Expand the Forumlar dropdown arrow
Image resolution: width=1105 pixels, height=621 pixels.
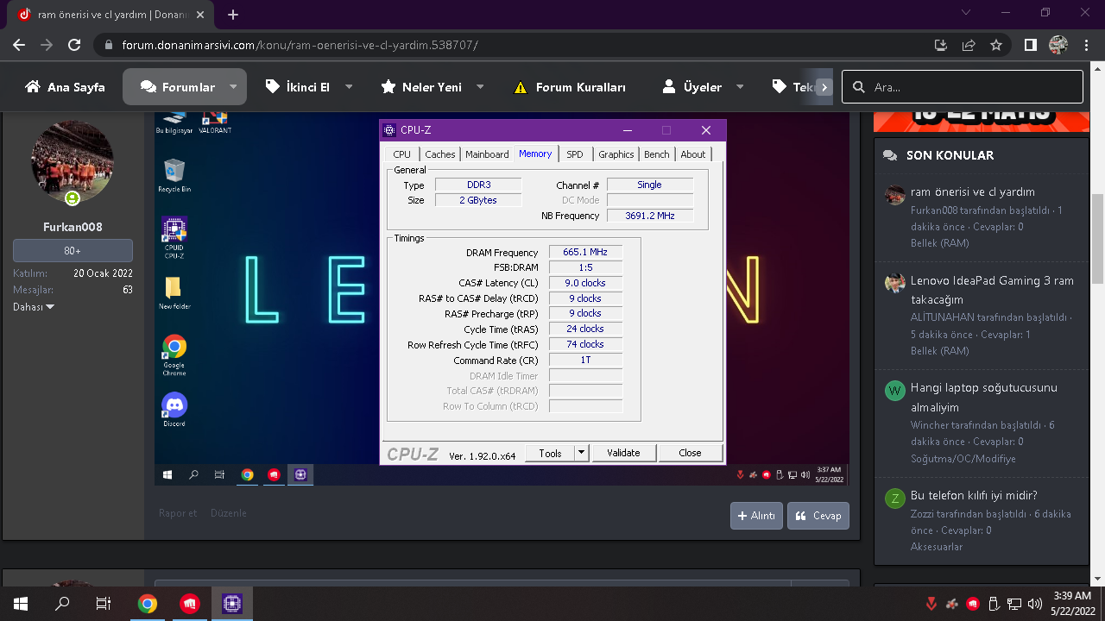coord(233,87)
